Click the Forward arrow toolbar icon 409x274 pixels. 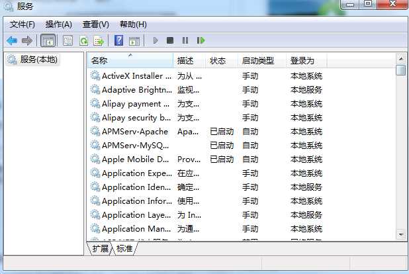coord(27,41)
